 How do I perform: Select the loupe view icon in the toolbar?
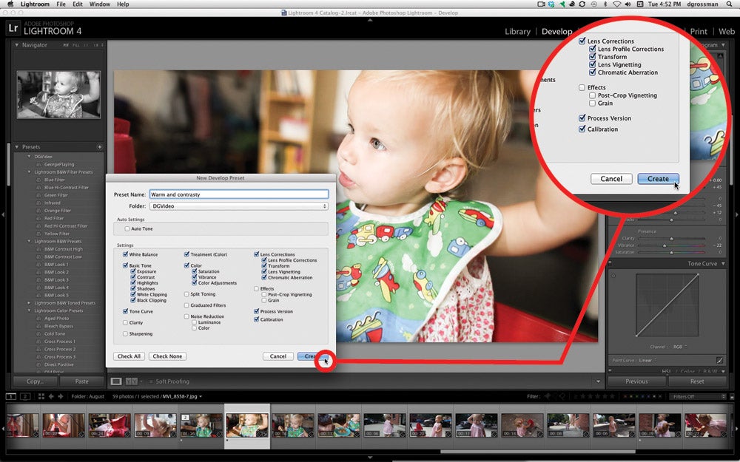(116, 381)
